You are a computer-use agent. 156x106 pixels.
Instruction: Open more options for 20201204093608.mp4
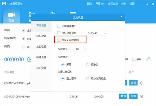click(x=142, y=83)
